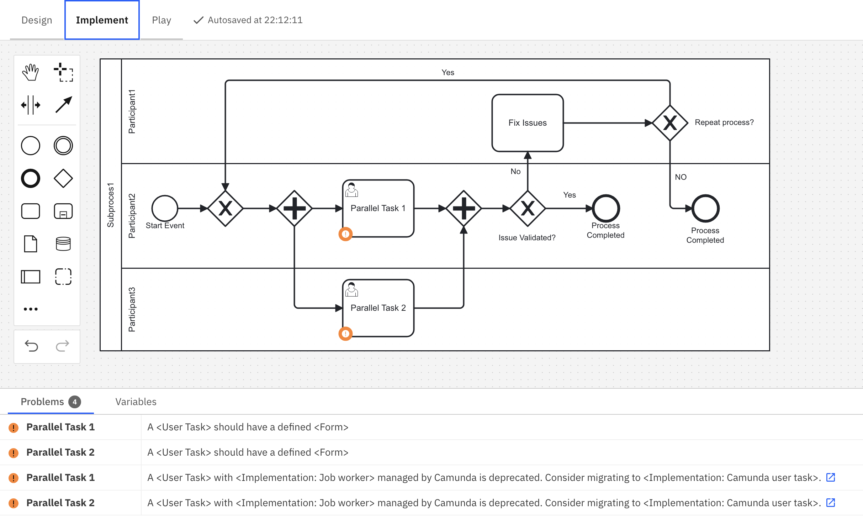Click the 'NO' flow label

click(x=681, y=177)
